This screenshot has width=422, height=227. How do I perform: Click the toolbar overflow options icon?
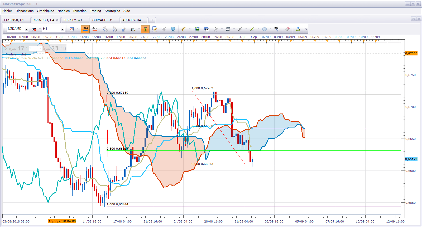pyautogui.click(x=306, y=29)
